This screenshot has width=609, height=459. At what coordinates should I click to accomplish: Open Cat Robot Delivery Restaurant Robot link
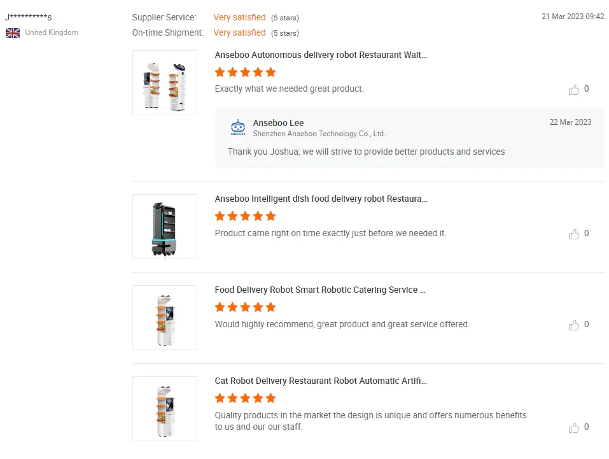coord(321,381)
